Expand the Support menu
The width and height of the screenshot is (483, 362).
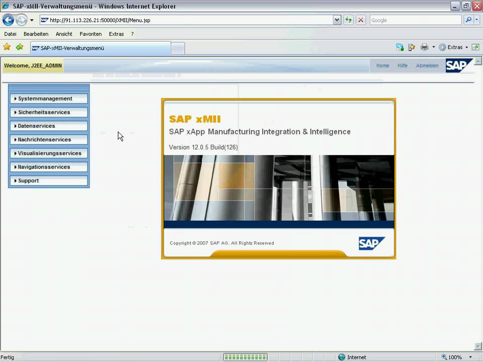pyautogui.click(x=49, y=180)
